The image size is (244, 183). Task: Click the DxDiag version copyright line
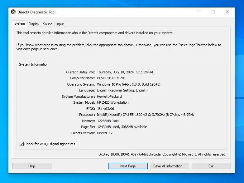click(162, 154)
